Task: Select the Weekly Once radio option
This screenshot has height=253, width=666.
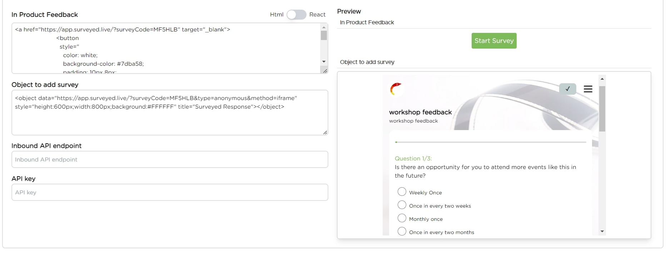Action: coord(402,192)
